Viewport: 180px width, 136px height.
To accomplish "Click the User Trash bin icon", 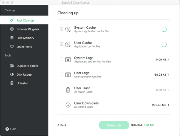I will pos(68,90).
